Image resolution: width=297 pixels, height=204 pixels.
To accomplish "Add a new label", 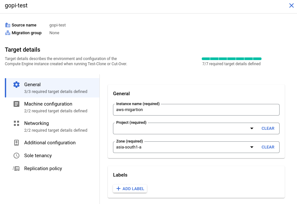I will (130, 189).
